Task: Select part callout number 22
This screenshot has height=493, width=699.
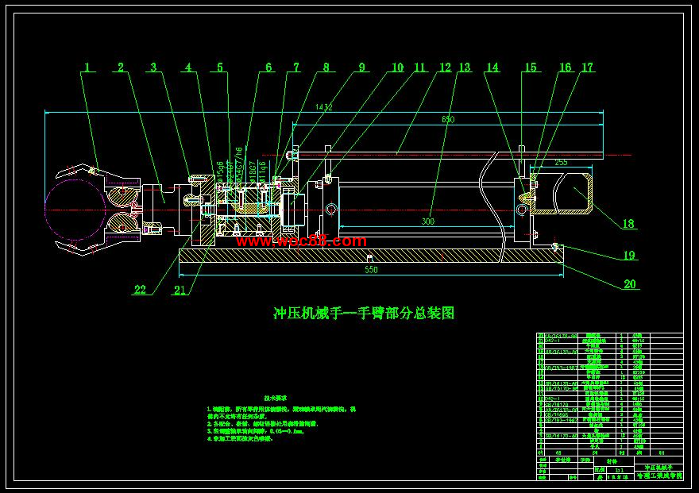Action: pyautogui.click(x=140, y=290)
